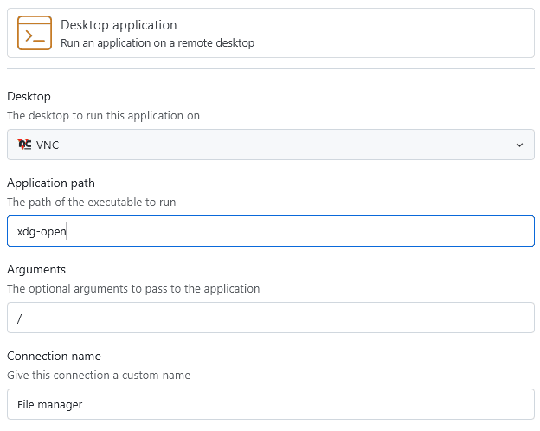Image resolution: width=540 pixels, height=431 pixels.
Task: Click 'Give this connection a custom name' hint
Action: 99,375
